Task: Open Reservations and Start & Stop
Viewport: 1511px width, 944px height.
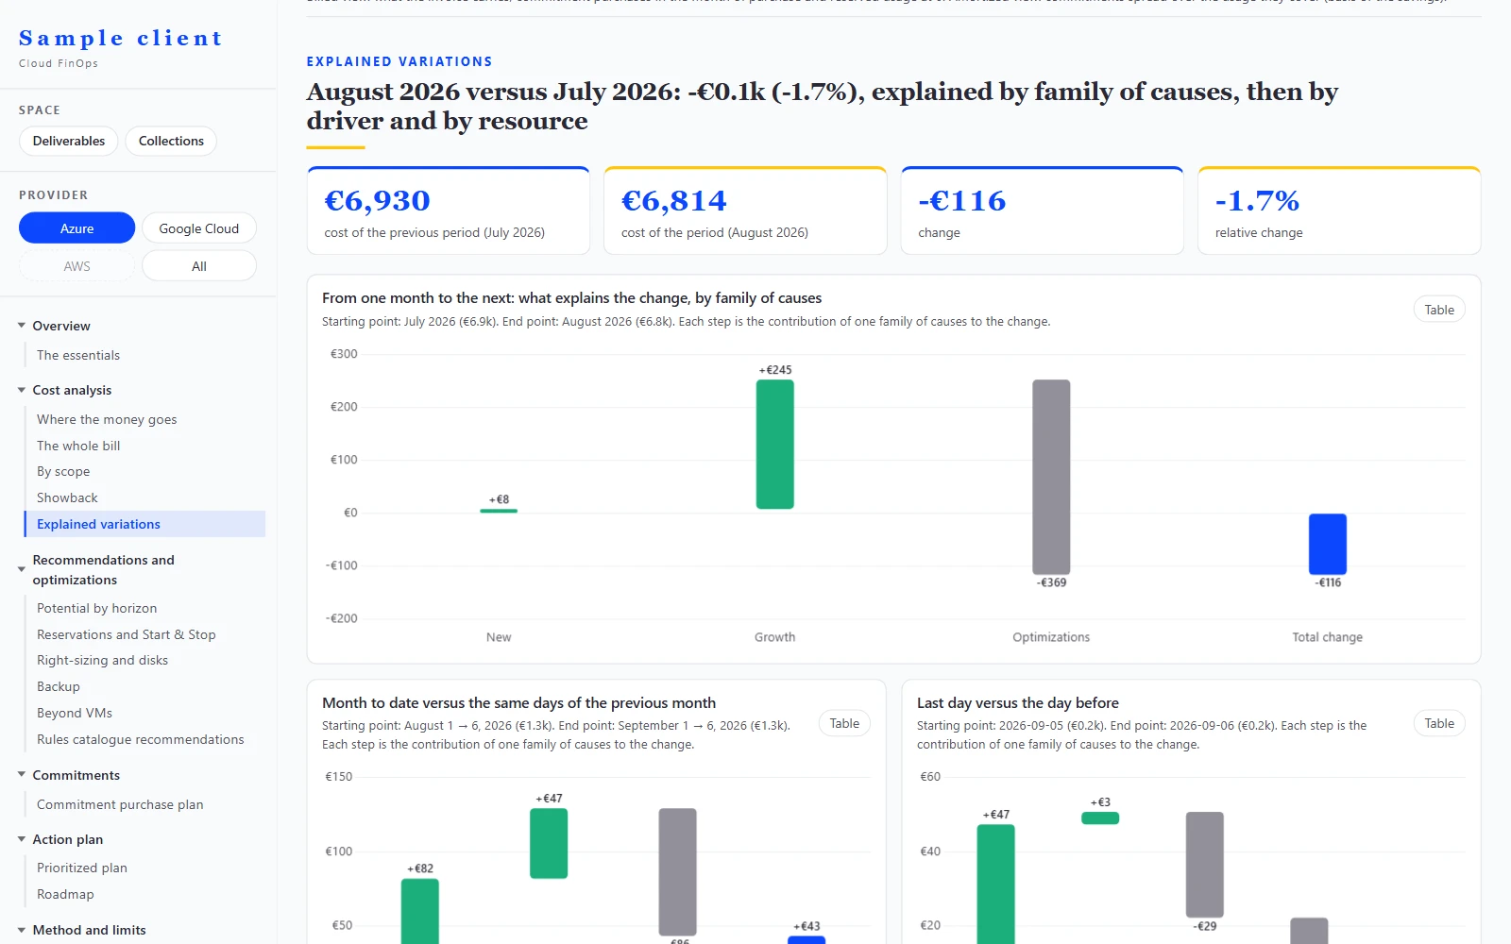Action: (127, 634)
